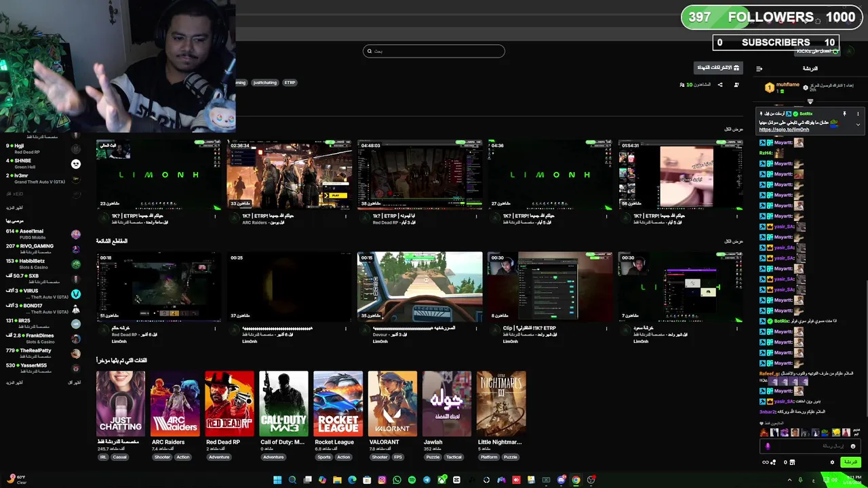
Task: Expand the gifters leaderboard arrow
Action: tap(810, 102)
